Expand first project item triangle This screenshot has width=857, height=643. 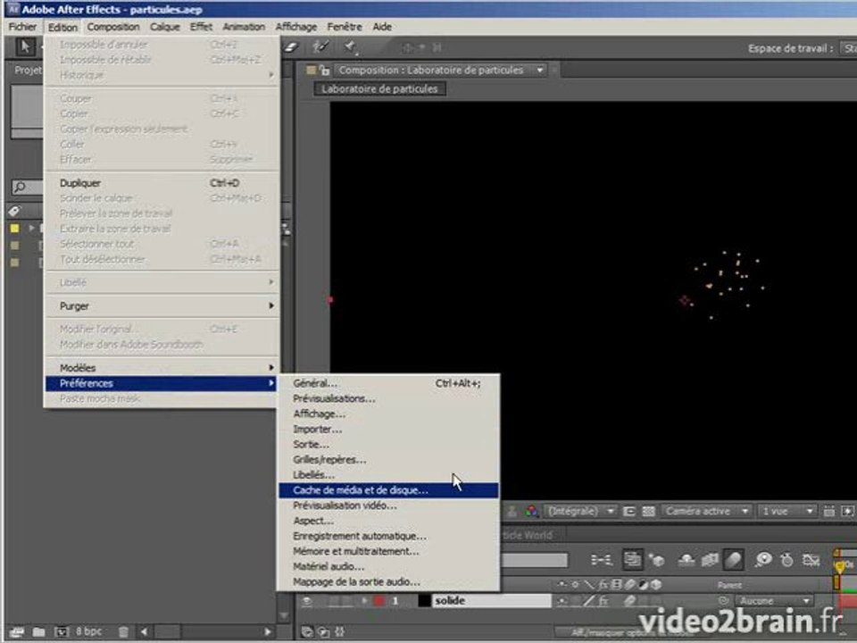[32, 228]
